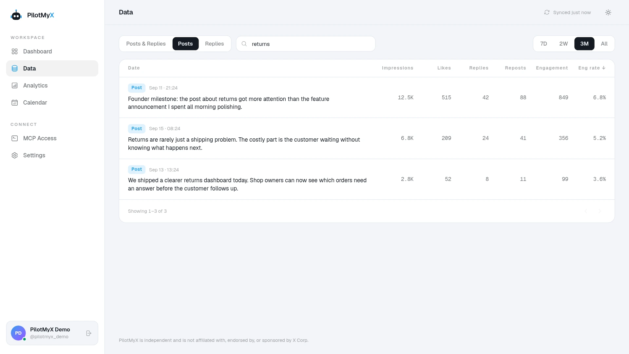This screenshot has height=354, width=629.
Task: Go to previous page arrow
Action: click(x=586, y=211)
